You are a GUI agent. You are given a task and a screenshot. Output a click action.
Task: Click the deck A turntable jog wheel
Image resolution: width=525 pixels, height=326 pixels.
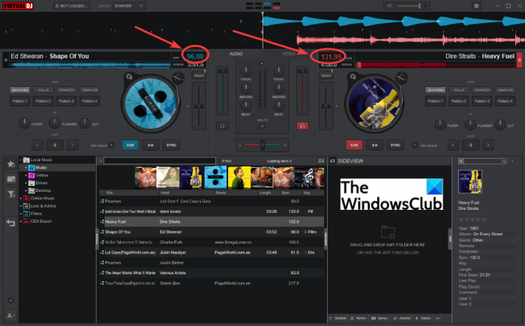[x=150, y=103]
